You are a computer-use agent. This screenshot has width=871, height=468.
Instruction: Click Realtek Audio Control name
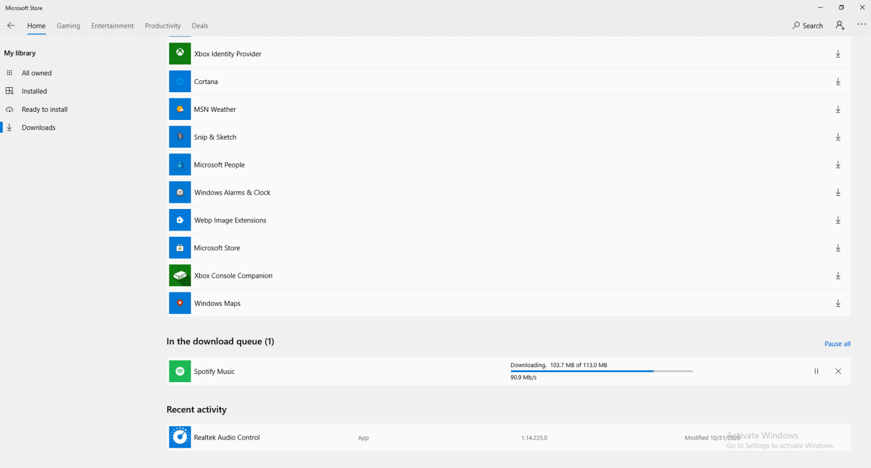point(227,437)
